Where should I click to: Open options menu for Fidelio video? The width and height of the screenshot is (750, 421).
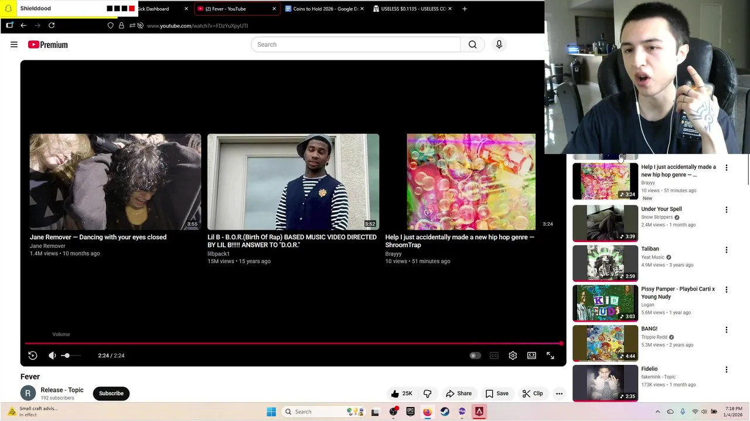point(727,370)
